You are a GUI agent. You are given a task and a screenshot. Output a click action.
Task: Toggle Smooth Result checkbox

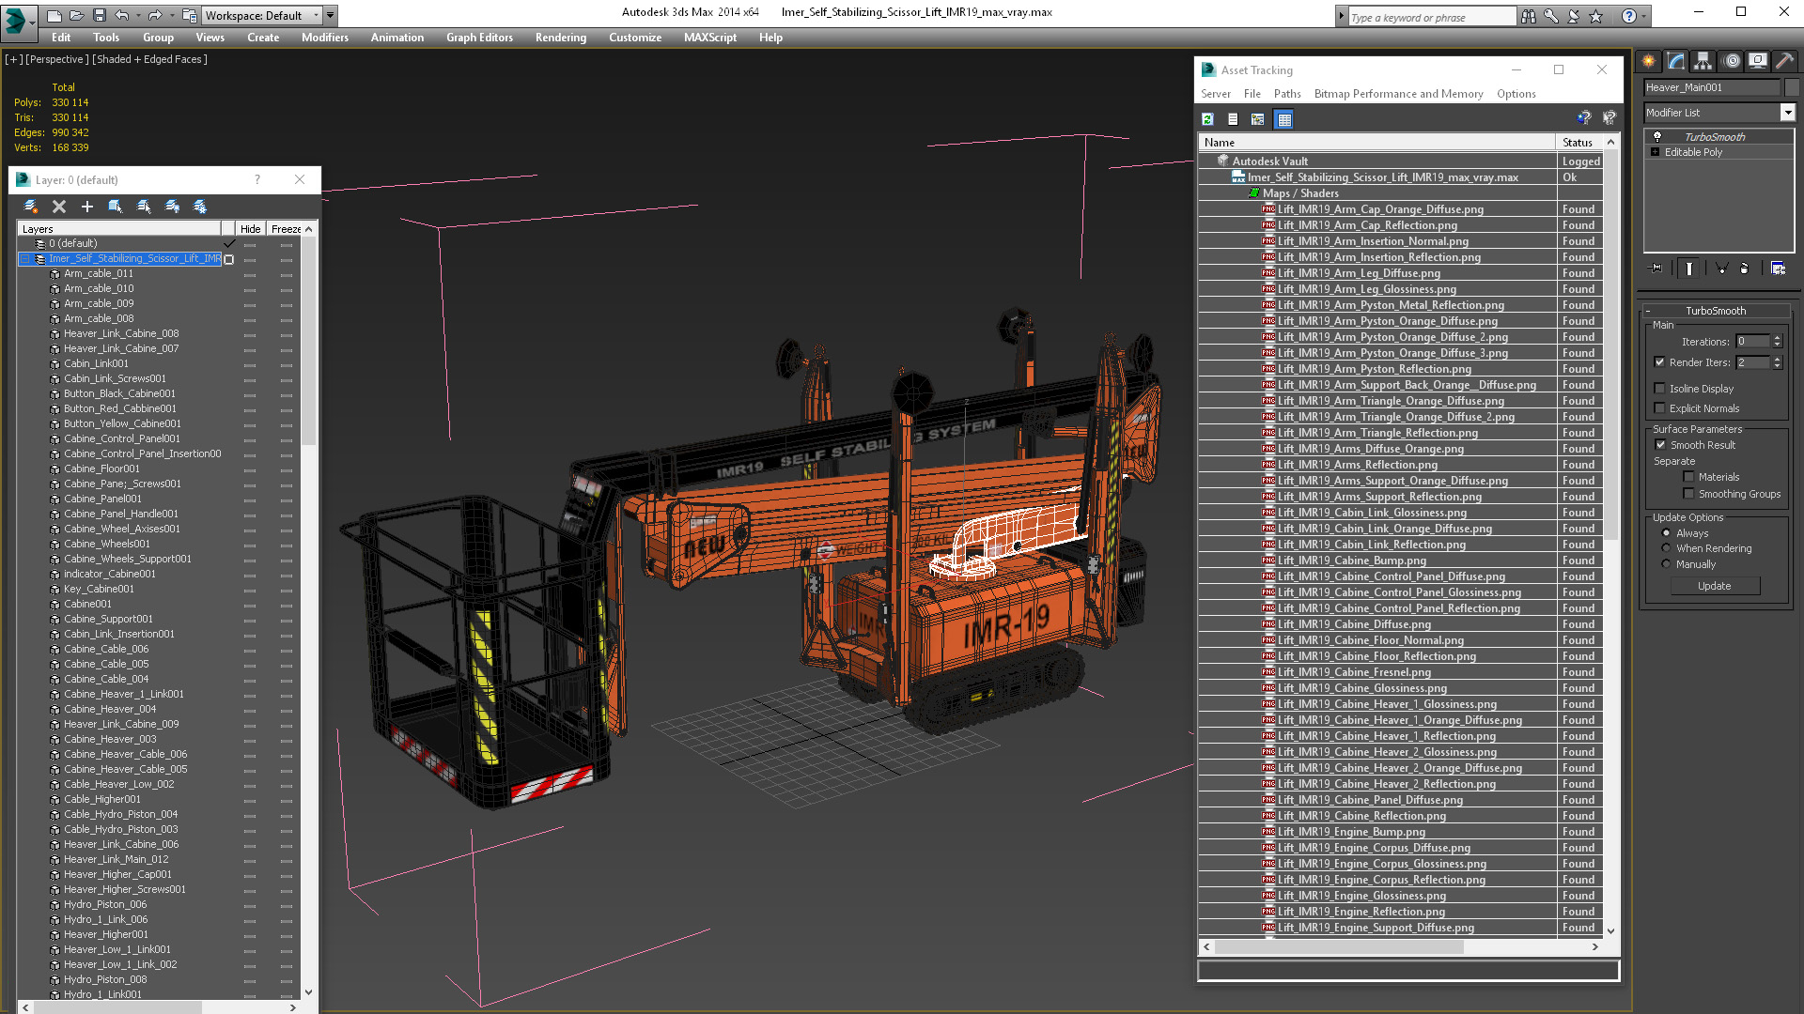(x=1660, y=445)
